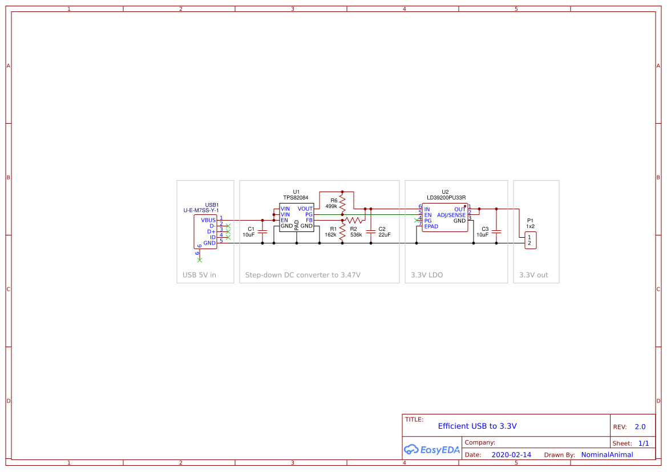Viewport: 667px width, 472px height.
Task: Click the no-connect X on USB D+ pin
Action: click(x=228, y=231)
